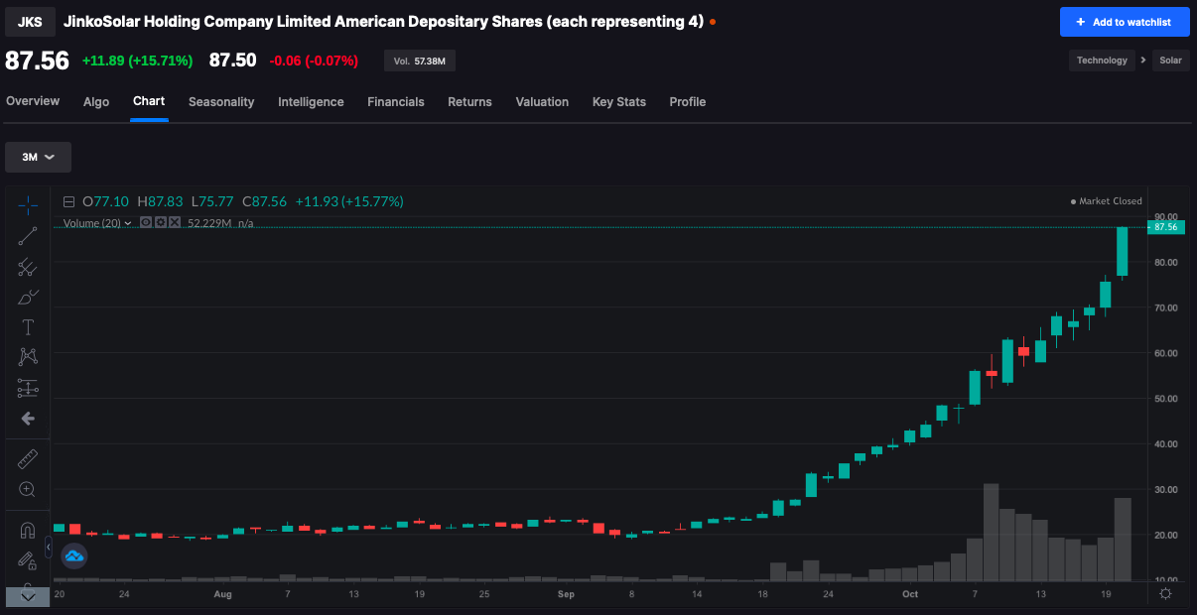1197x615 pixels.
Task: Open chart settings gear at bottom right
Action: click(x=1165, y=593)
